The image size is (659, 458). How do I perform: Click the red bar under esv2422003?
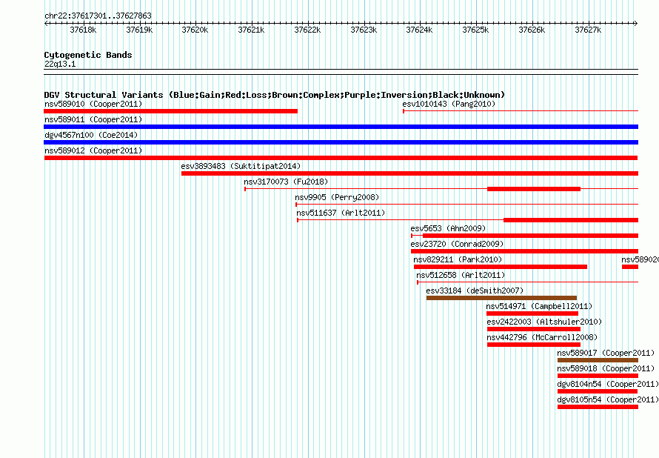534,329
